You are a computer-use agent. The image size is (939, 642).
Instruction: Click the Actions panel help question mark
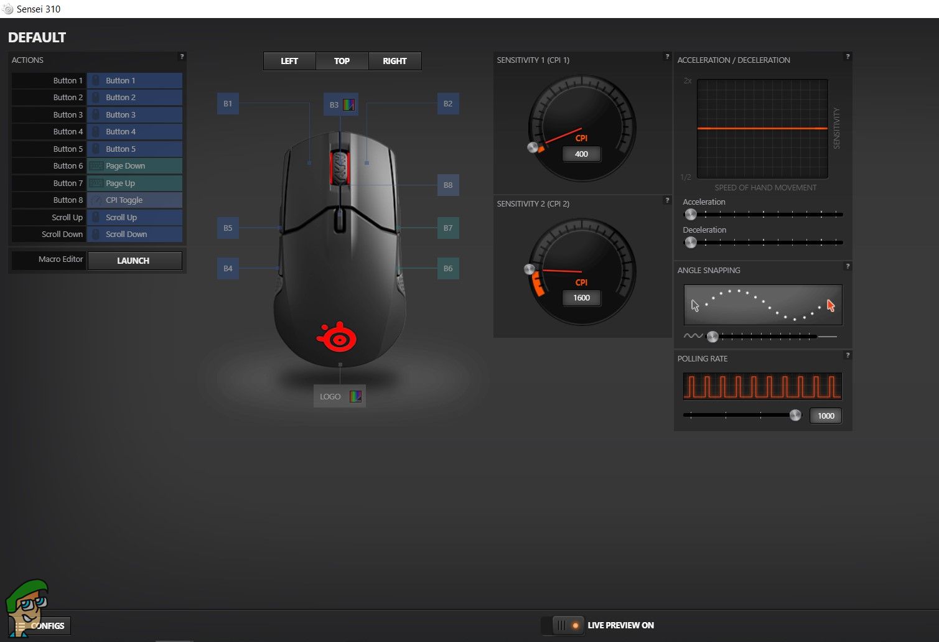(x=182, y=57)
